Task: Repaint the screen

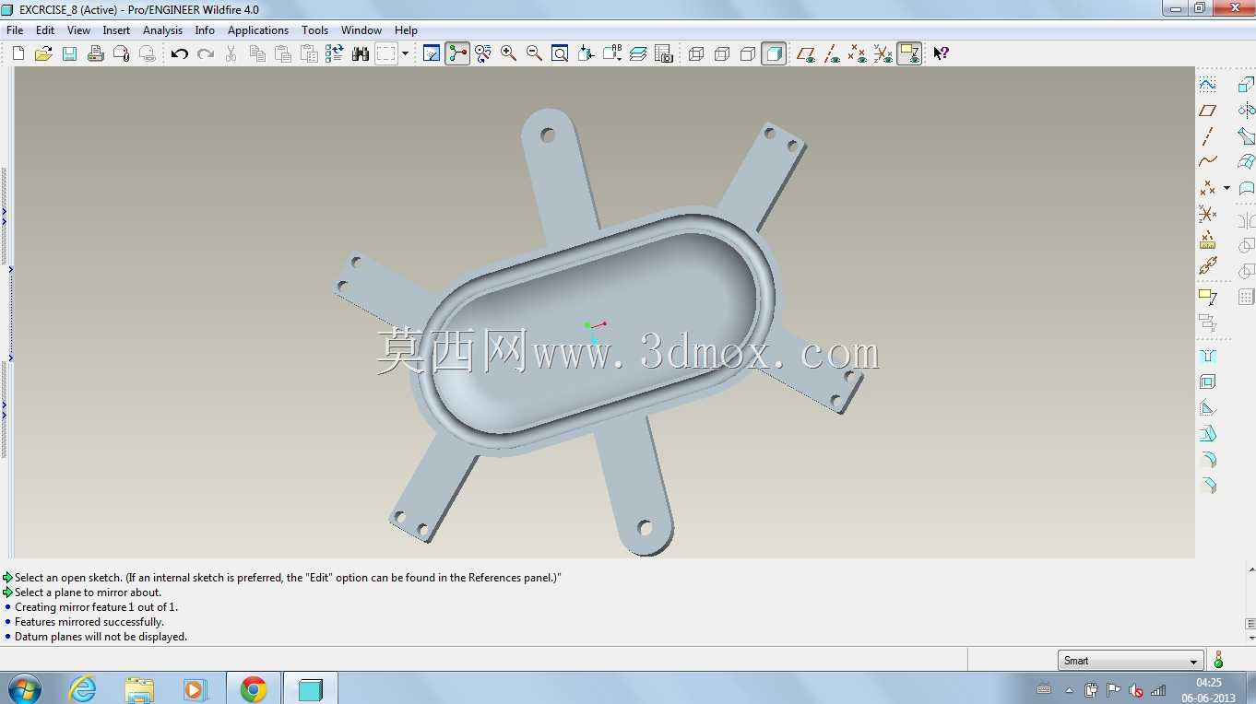Action: 432,53
